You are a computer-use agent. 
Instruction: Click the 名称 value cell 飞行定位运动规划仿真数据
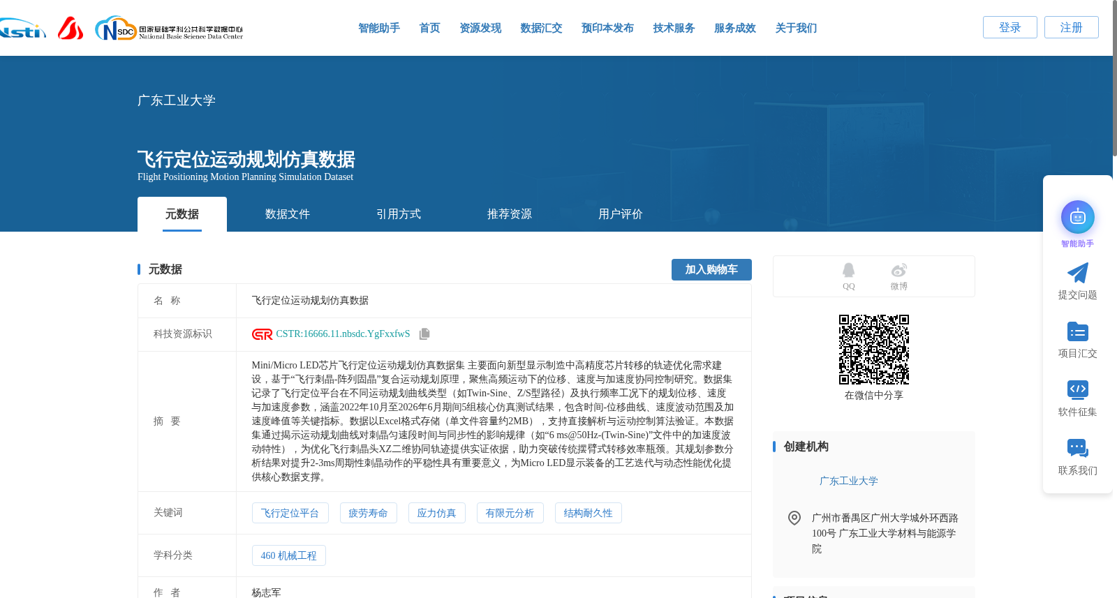tap(494, 301)
